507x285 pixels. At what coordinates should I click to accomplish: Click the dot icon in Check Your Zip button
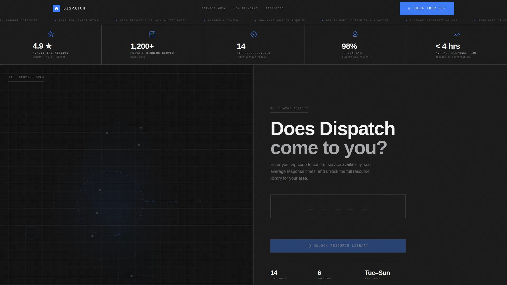[409, 8]
